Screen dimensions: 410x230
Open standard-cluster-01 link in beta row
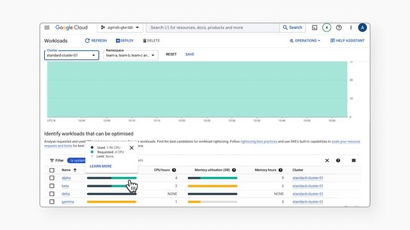pos(307,186)
